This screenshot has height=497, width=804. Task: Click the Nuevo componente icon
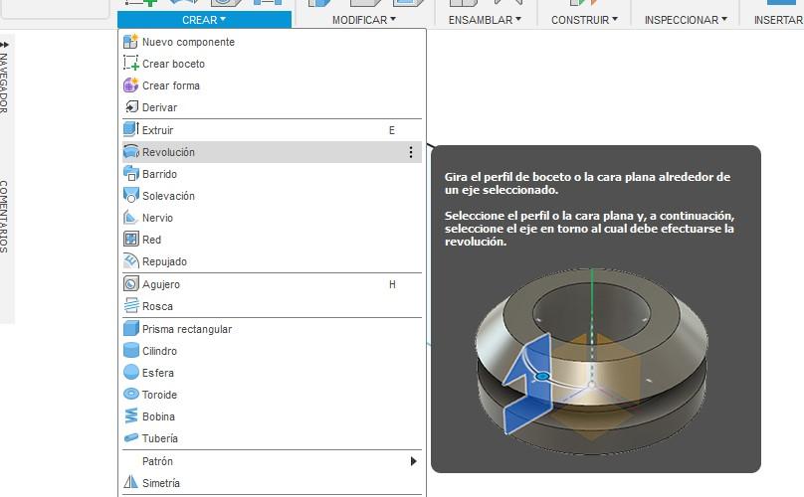click(130, 42)
